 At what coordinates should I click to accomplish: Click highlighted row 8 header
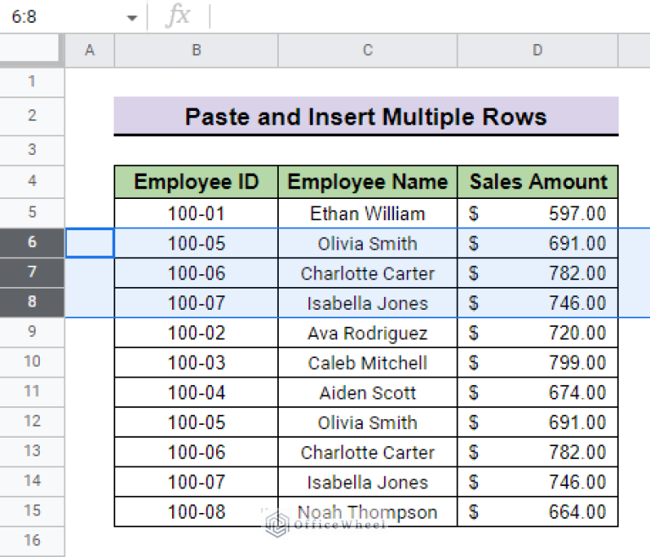click(32, 302)
